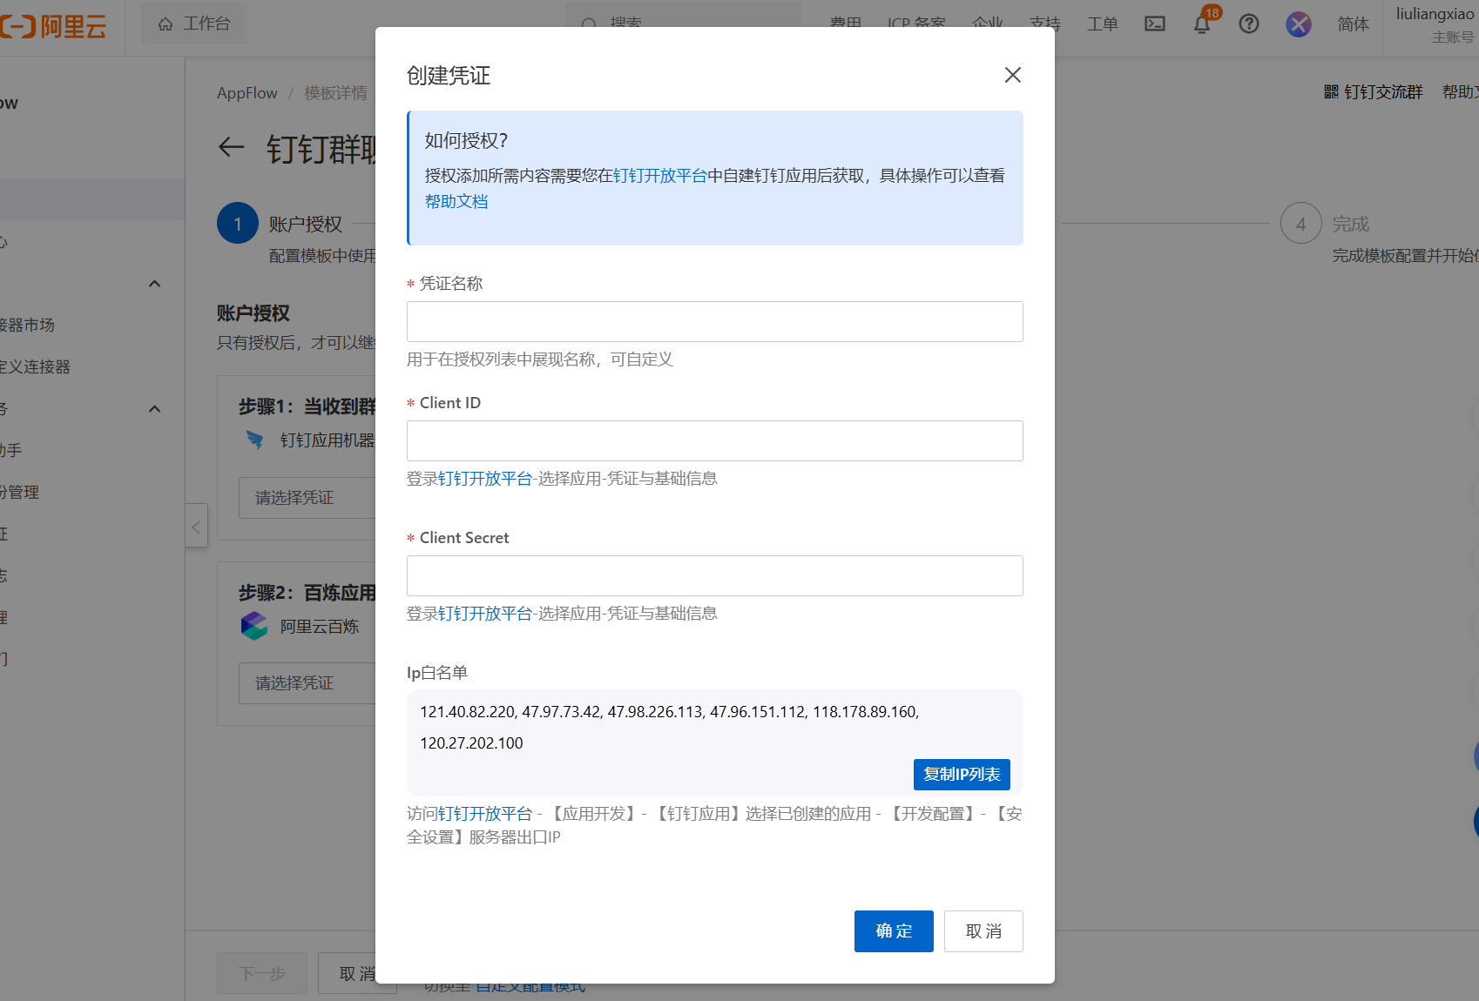Close the 创建凭证 dialog
1479x1001 pixels.
1012,75
